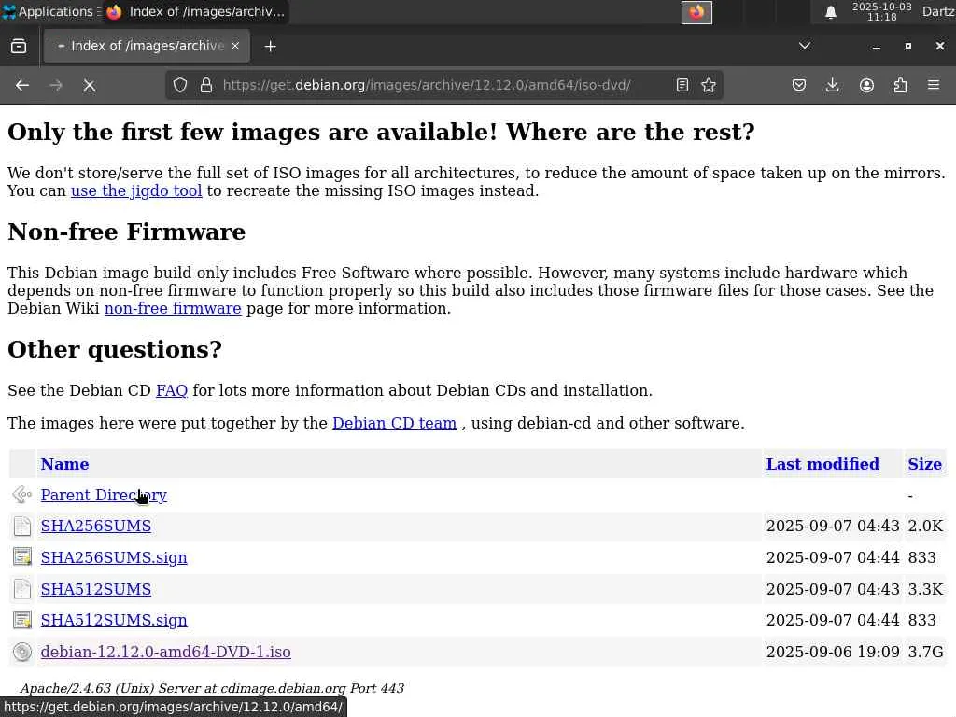Open the Firefox account icon
This screenshot has height=717, width=956.
866,85
